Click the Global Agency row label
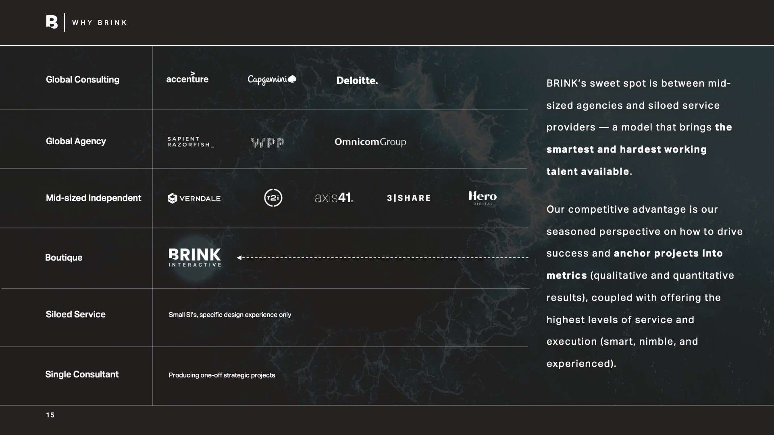The height and width of the screenshot is (435, 774). [76, 141]
